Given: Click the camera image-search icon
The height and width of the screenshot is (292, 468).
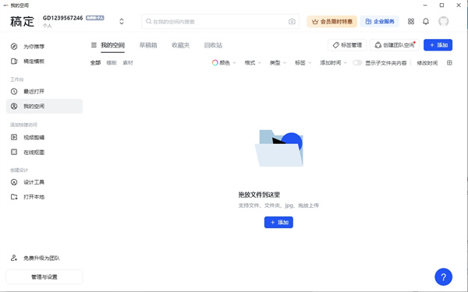Looking at the screenshot, I should coord(292,22).
